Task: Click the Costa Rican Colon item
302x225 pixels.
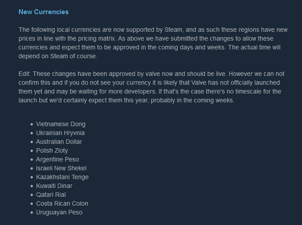Action: pyautogui.click(x=62, y=203)
